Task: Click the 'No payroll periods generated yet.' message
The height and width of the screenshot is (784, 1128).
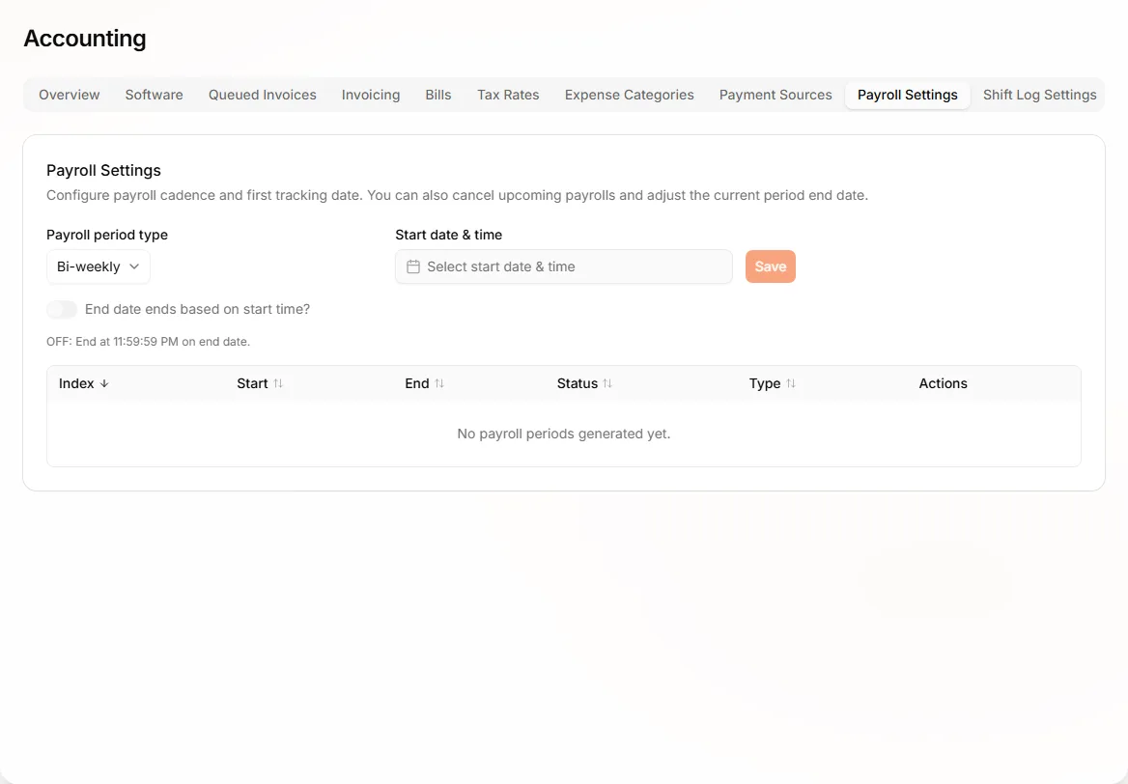Action: point(564,434)
